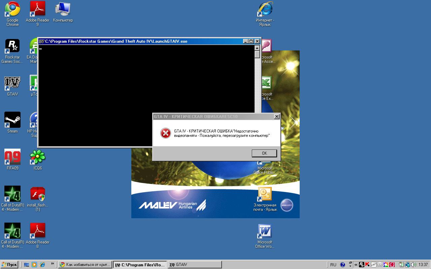Click the EA tray icon

[x=380, y=265]
